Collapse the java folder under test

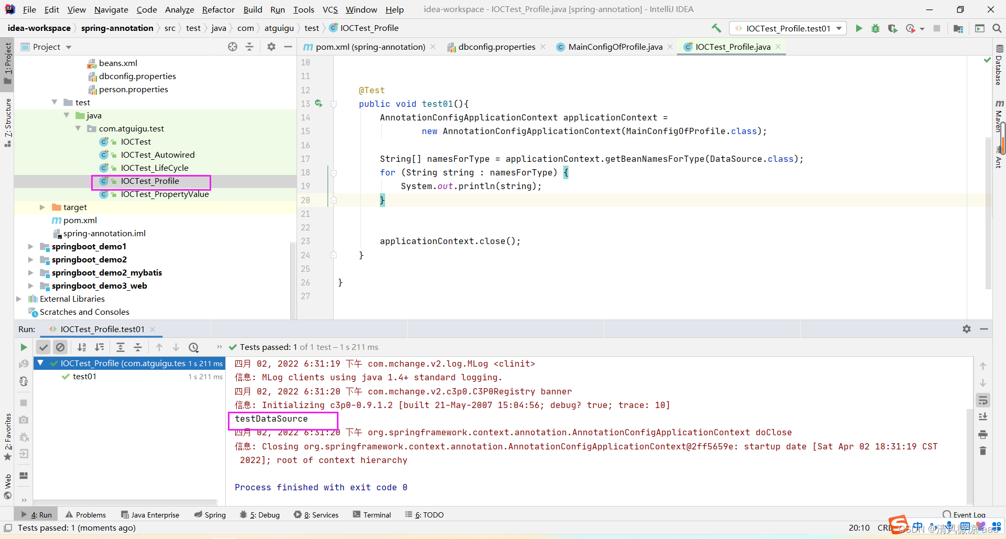67,115
